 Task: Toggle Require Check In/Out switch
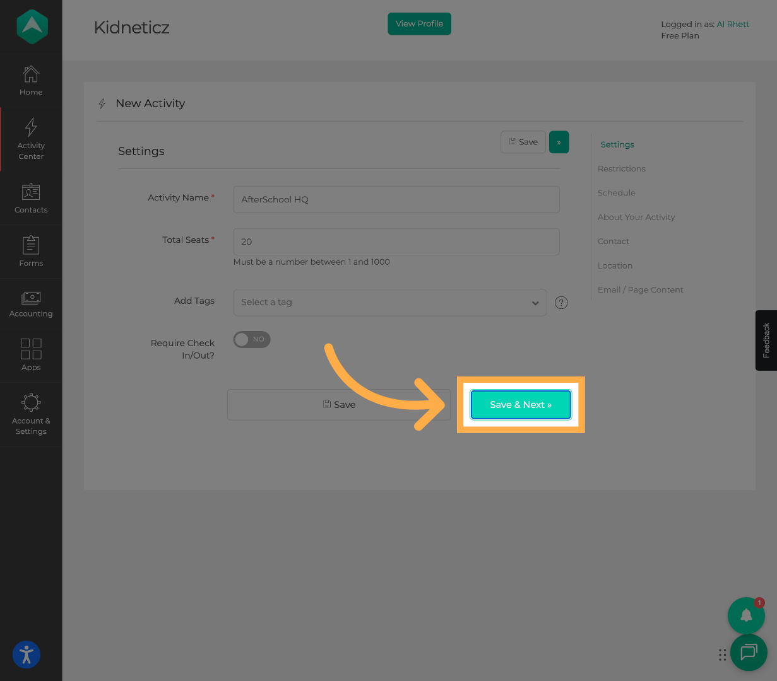point(252,340)
